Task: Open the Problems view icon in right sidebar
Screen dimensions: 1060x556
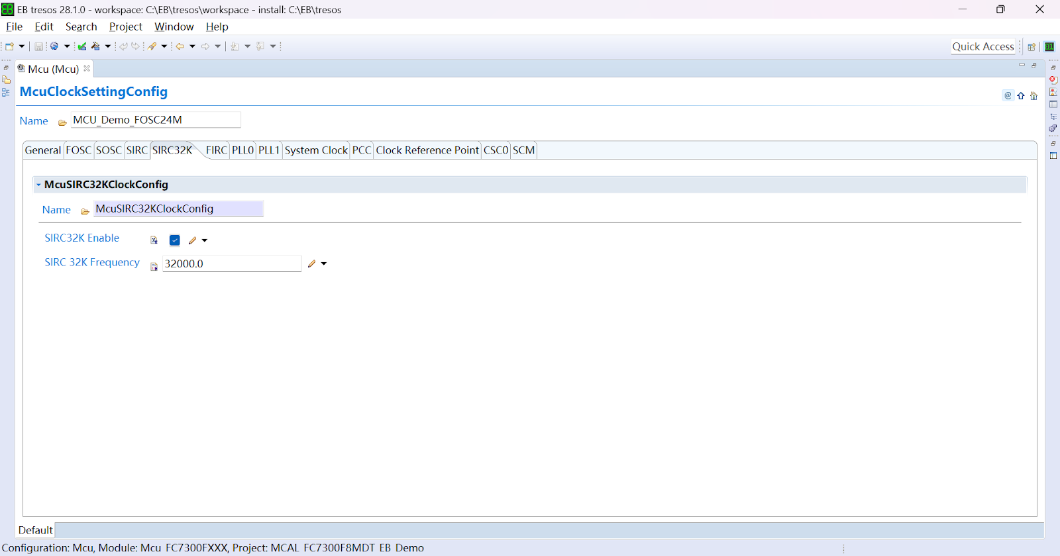Action: 1053,92
